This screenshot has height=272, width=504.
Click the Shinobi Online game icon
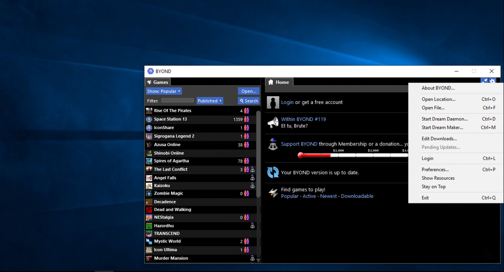[x=149, y=153]
